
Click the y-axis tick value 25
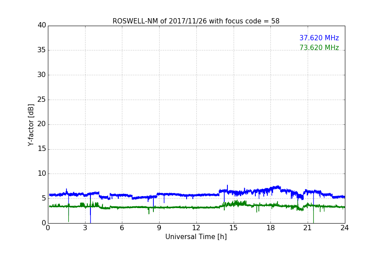click(42, 100)
